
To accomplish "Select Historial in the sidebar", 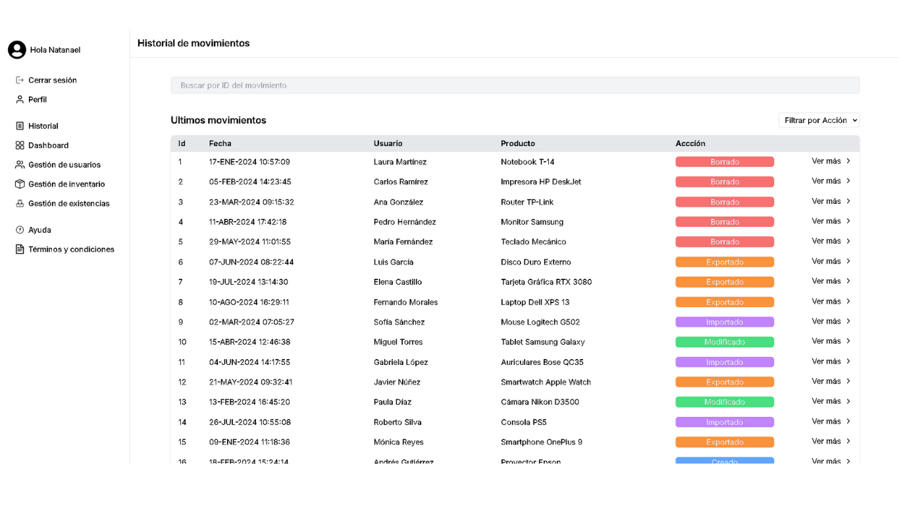I will (43, 126).
